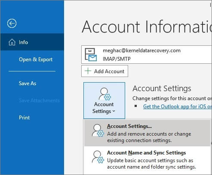212x175 pixels.
Task: Open the Info tab
Action: click(x=32, y=42)
